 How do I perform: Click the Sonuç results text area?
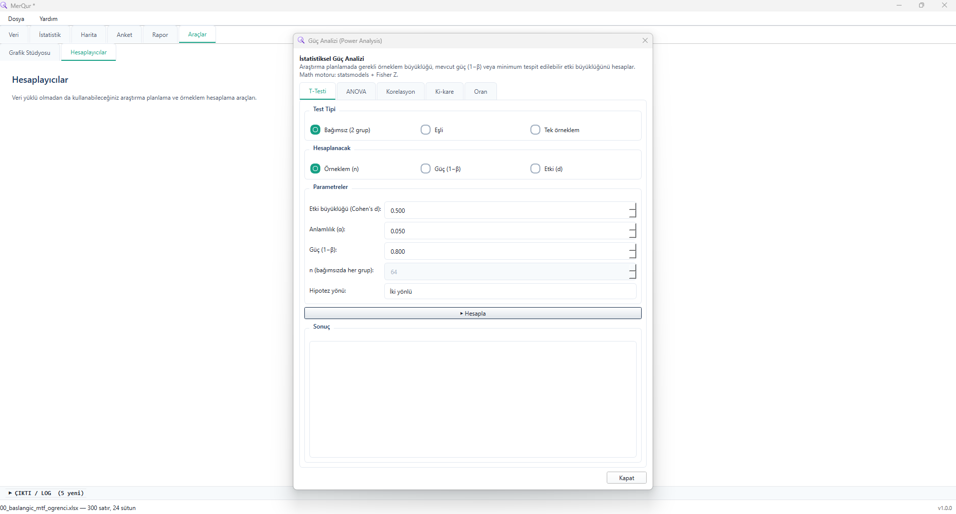[x=473, y=399]
